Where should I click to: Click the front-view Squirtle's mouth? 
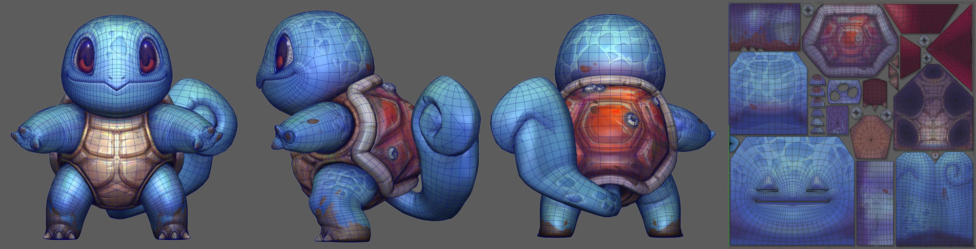click(118, 81)
